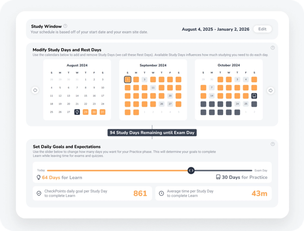Click the Practice phase slider handle

click(x=191, y=170)
